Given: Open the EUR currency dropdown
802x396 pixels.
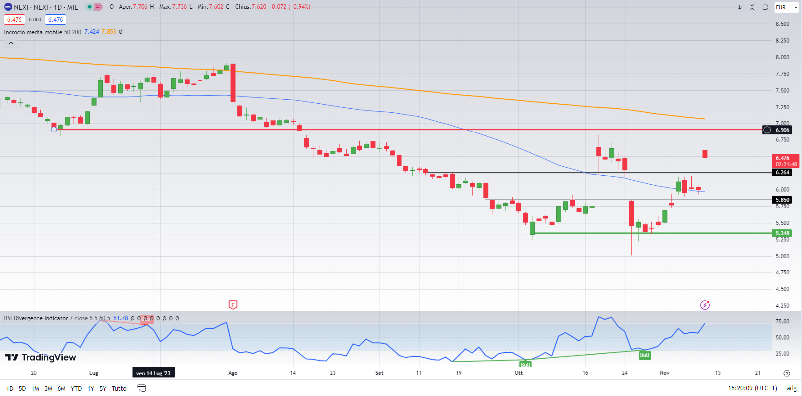Looking at the screenshot, I should tap(787, 7).
